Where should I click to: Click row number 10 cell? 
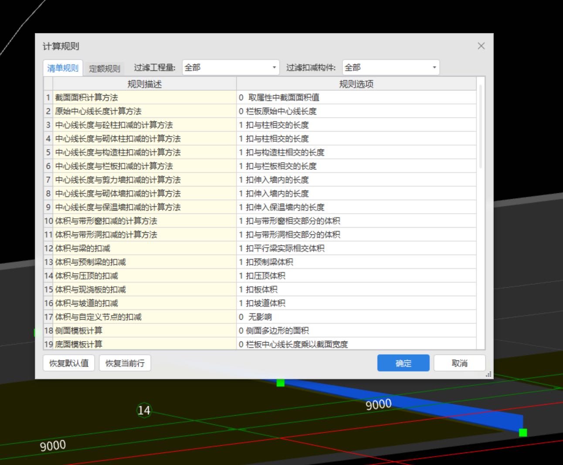point(48,221)
